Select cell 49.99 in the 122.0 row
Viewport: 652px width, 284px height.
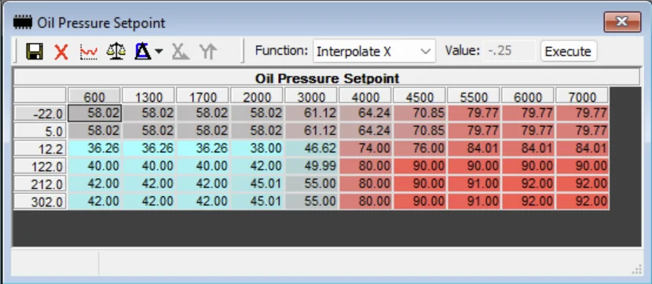pos(311,166)
